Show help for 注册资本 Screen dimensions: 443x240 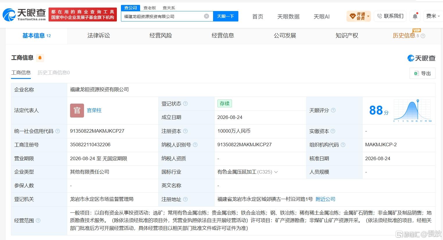pos(185,131)
